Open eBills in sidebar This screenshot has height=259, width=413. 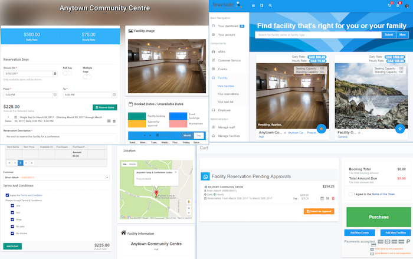(x=221, y=52)
